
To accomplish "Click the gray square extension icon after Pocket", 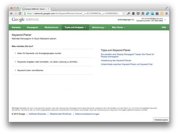I will point(143,13).
